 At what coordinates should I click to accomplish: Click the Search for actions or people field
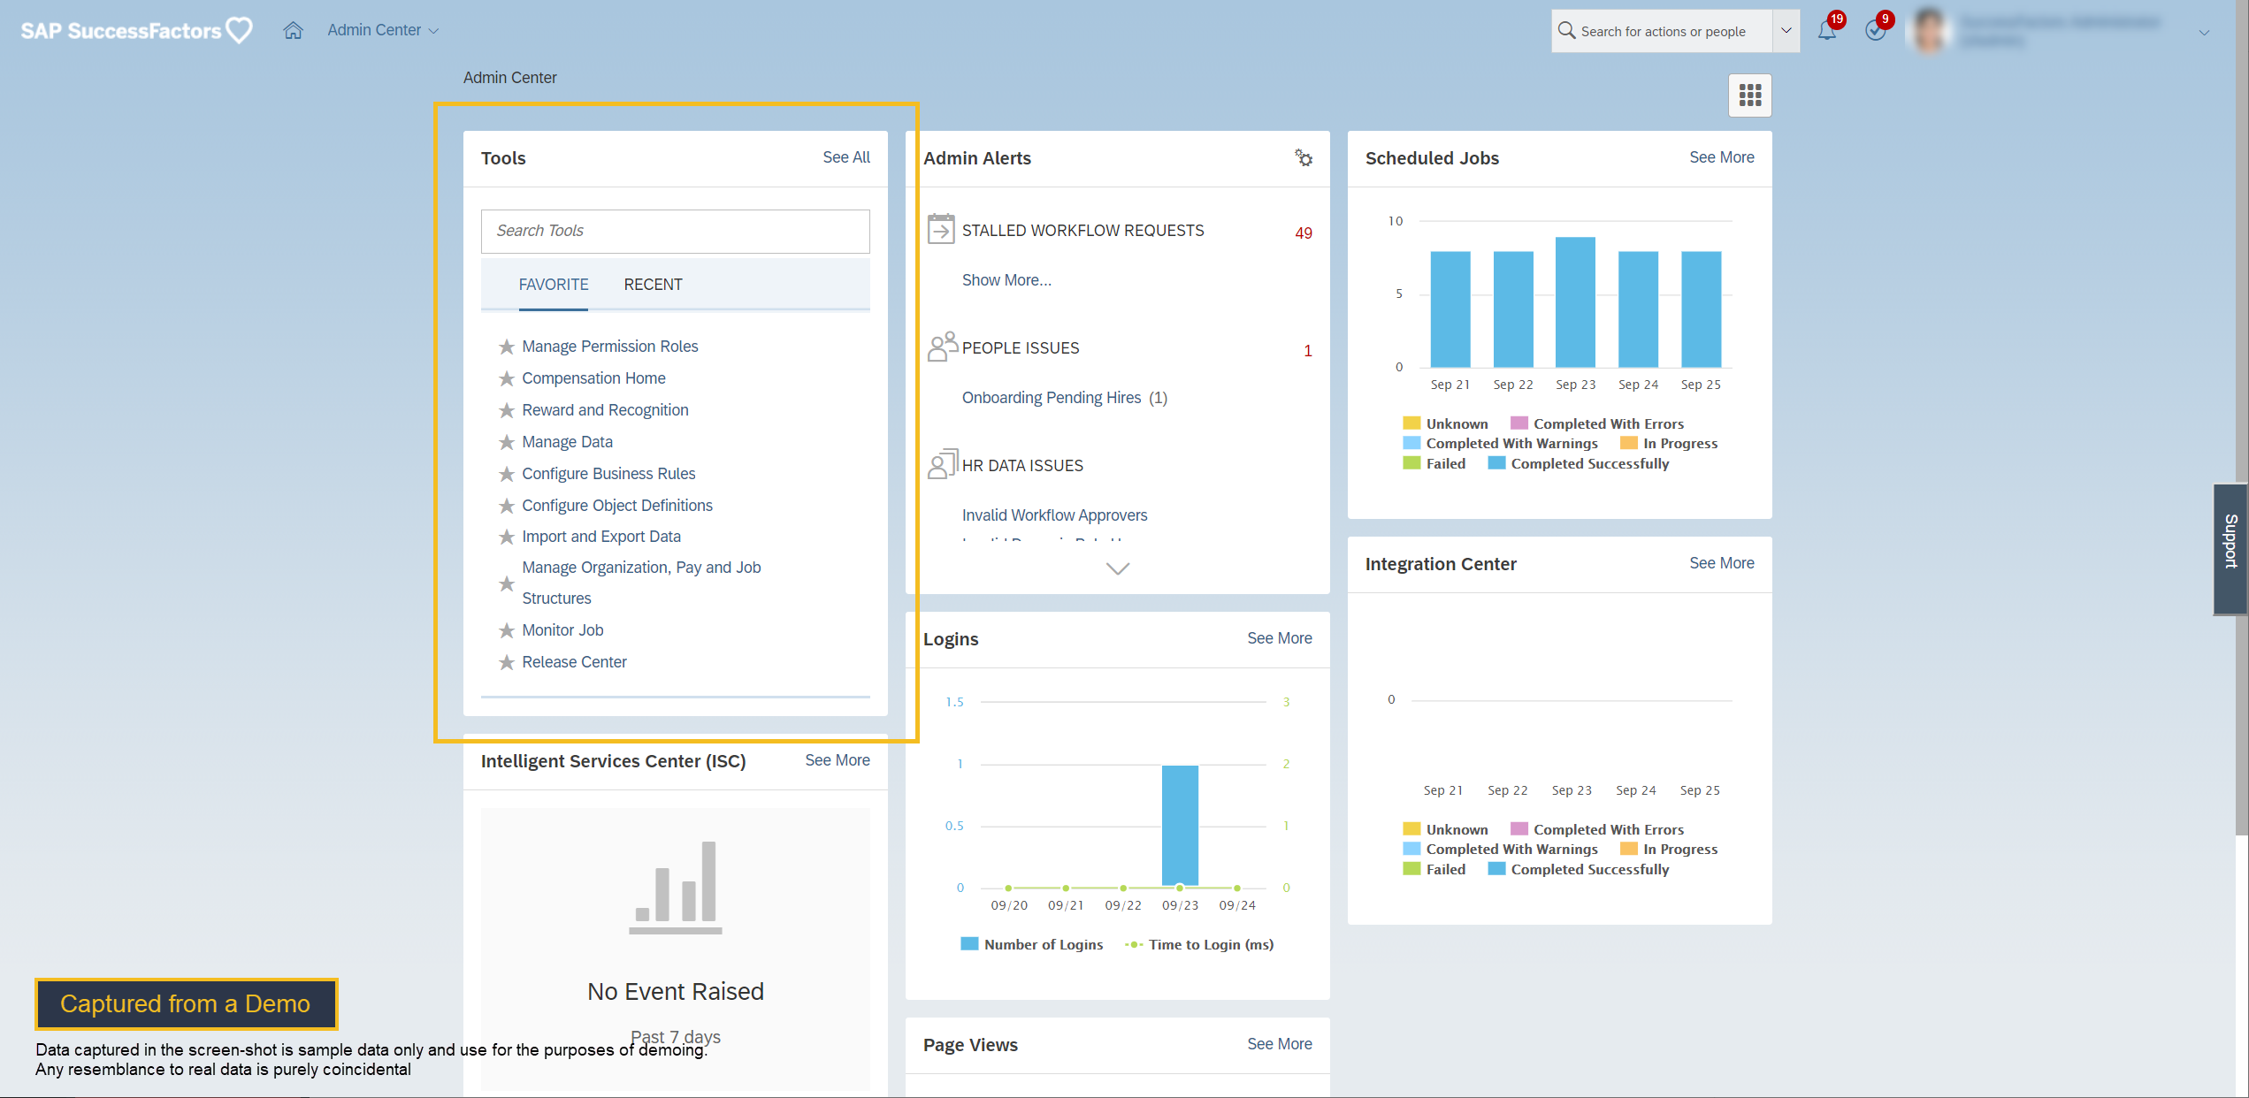coord(1663,31)
